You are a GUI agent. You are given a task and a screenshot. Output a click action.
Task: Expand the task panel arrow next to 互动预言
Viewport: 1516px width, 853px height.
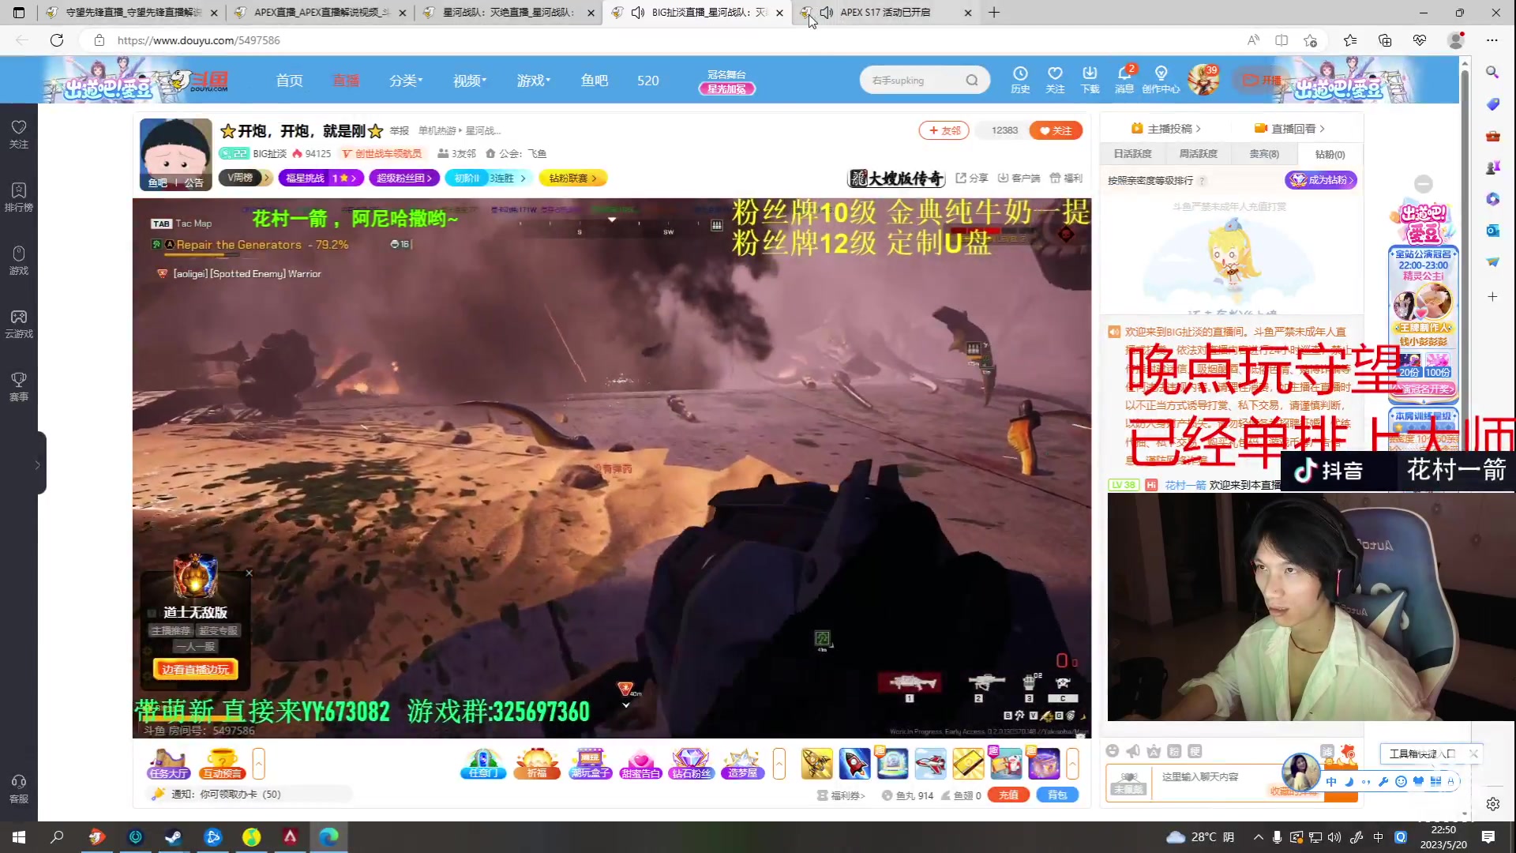click(258, 764)
